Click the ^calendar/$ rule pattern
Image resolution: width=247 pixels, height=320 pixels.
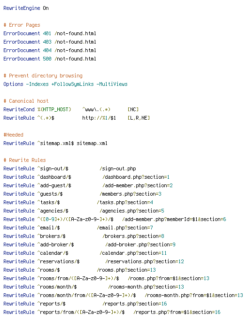[x=53, y=253]
